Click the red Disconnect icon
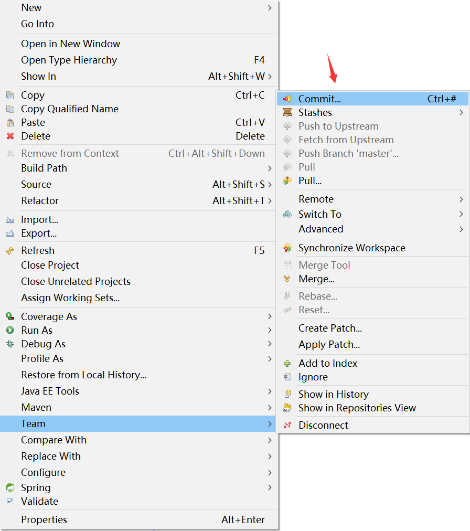This screenshot has width=470, height=531. [287, 426]
